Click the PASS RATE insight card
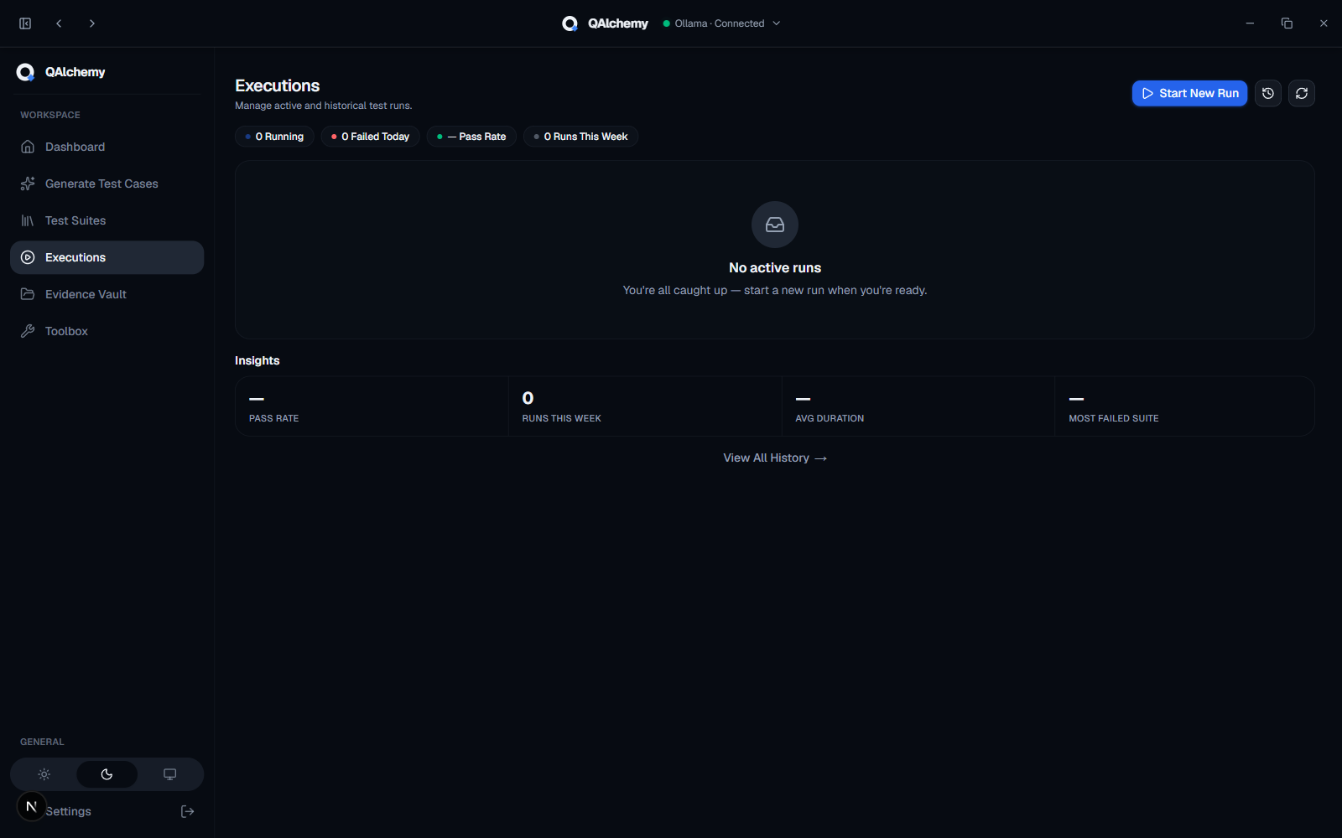The width and height of the screenshot is (1342, 838). [x=372, y=406]
